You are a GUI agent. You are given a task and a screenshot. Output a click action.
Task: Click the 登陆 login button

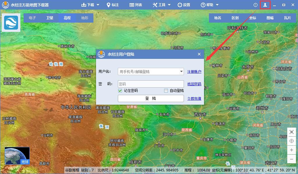point(151,98)
